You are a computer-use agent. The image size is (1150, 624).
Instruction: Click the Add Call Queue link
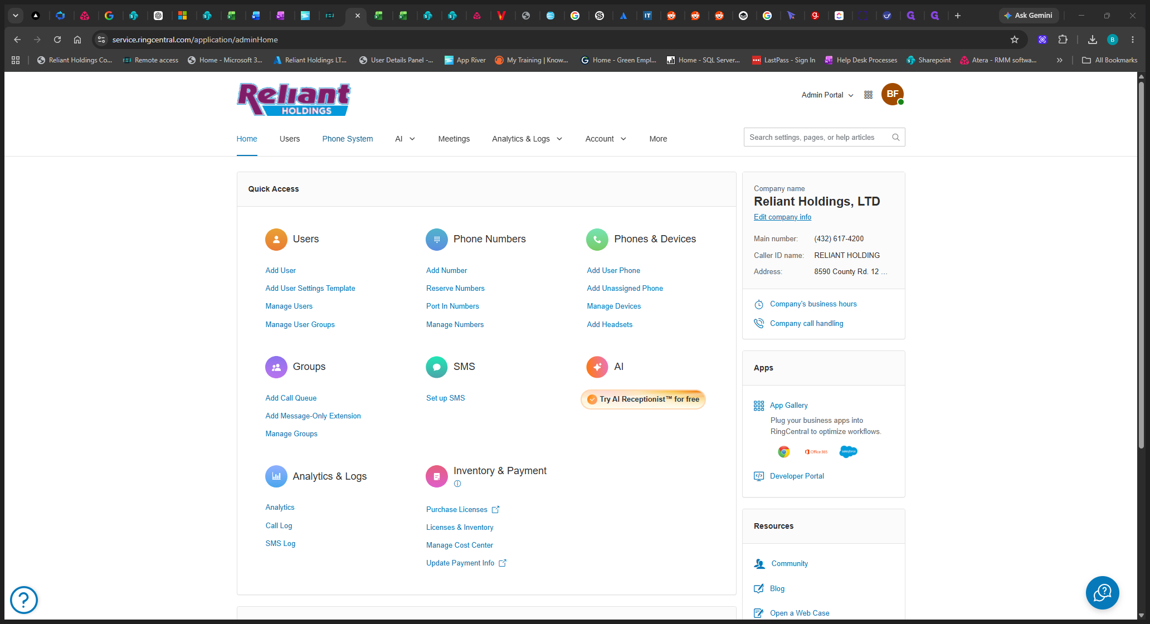click(291, 398)
